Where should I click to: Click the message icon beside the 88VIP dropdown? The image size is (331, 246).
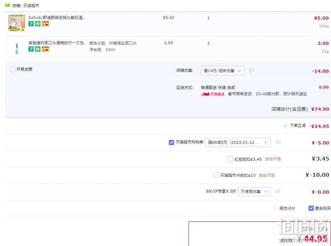click(x=278, y=191)
